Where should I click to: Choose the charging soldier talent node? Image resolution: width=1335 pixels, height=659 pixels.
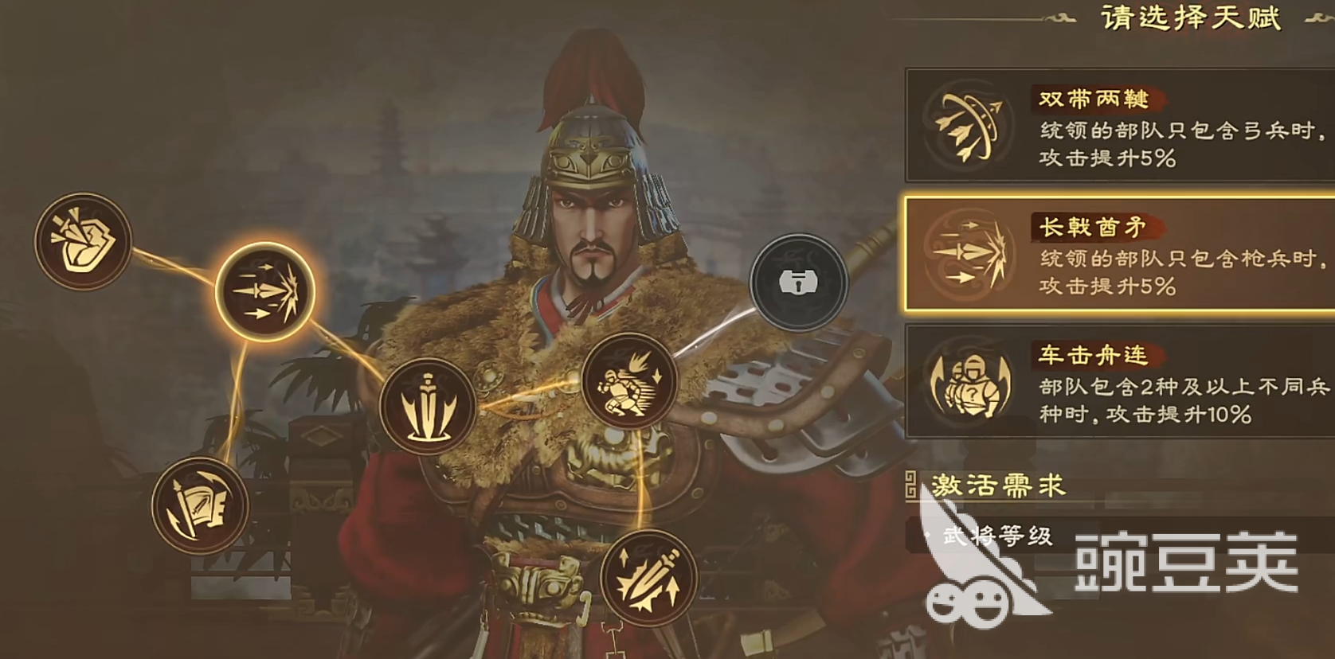click(629, 381)
